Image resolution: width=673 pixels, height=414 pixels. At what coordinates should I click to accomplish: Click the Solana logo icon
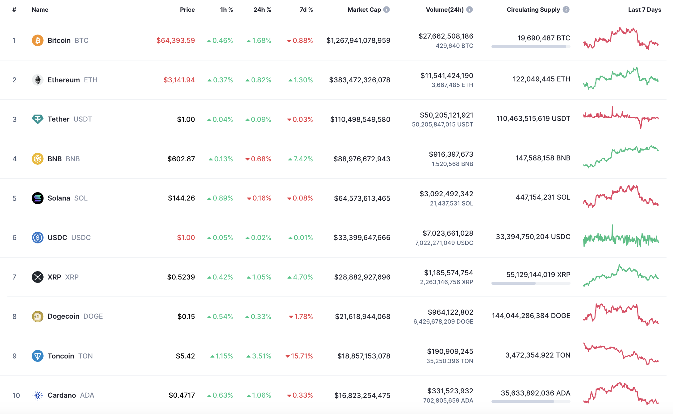click(37, 198)
